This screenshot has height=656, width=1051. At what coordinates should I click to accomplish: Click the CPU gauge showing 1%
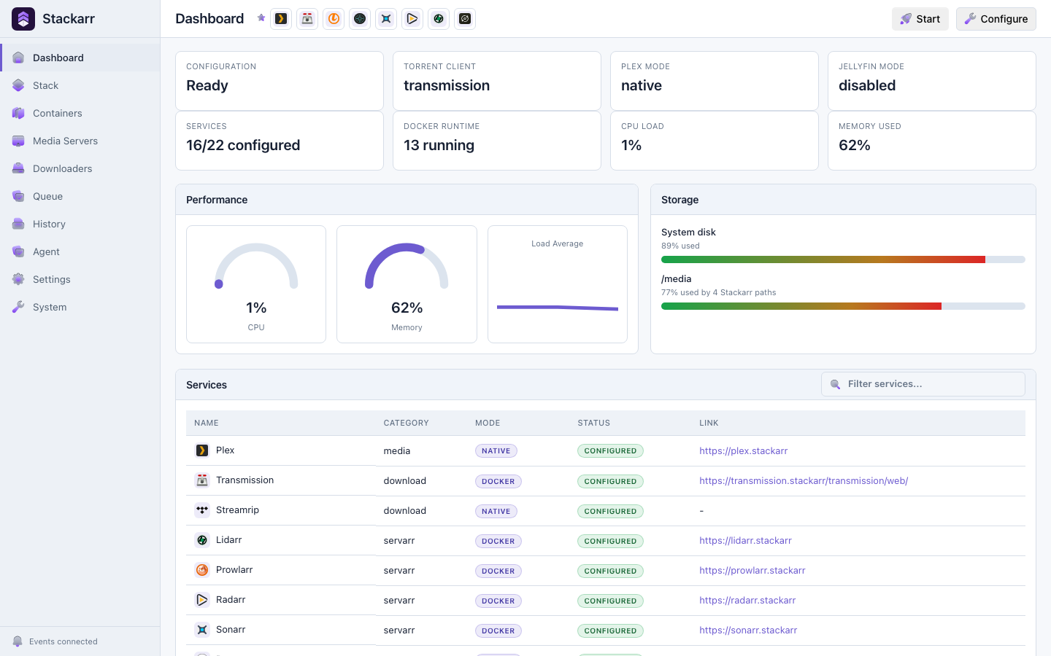(256, 284)
